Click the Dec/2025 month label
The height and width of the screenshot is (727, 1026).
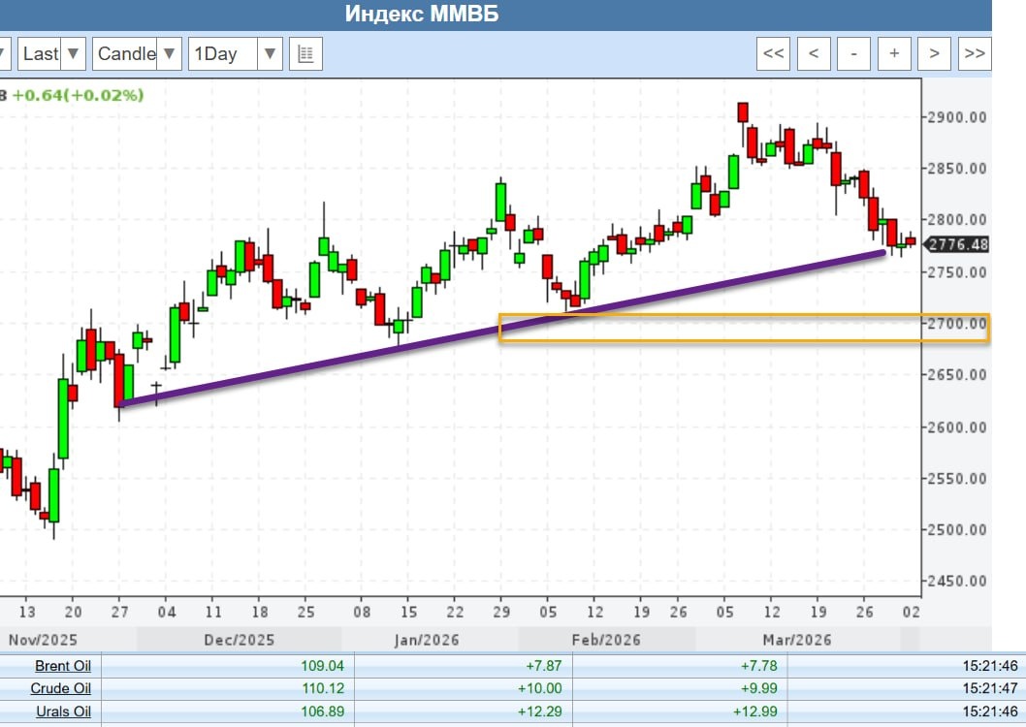pos(240,640)
